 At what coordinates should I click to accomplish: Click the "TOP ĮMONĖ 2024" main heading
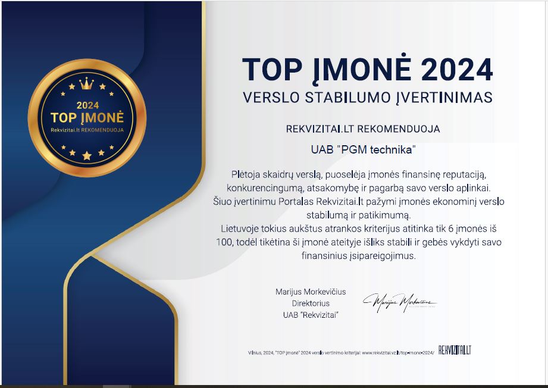click(367, 70)
